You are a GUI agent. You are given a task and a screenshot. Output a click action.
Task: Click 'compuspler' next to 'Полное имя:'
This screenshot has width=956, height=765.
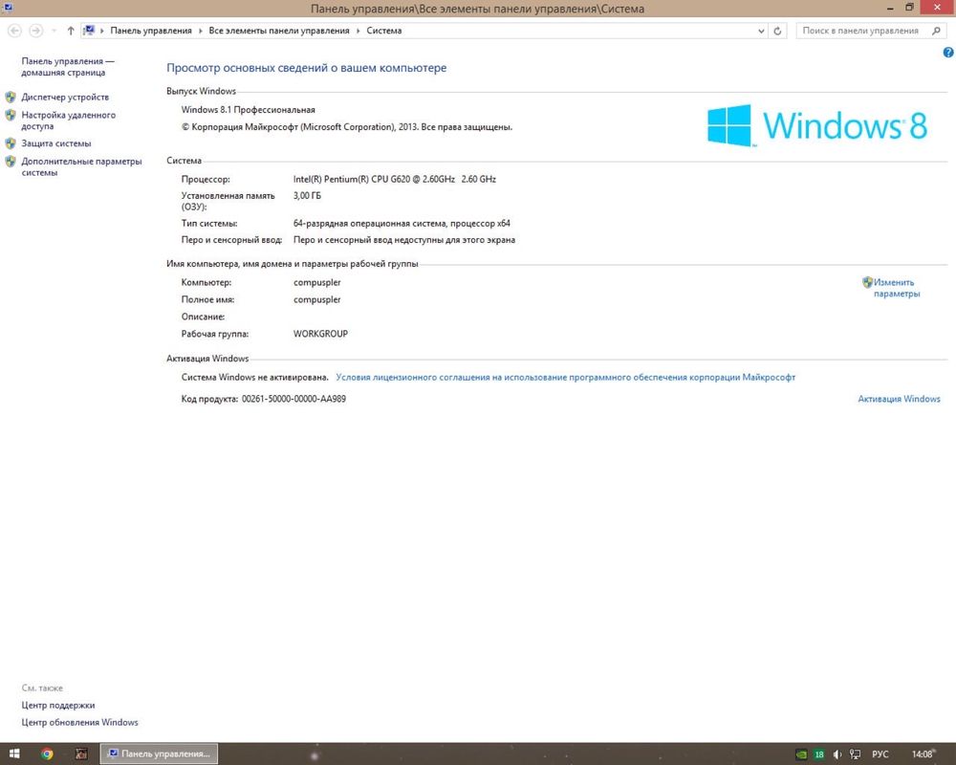coord(317,299)
